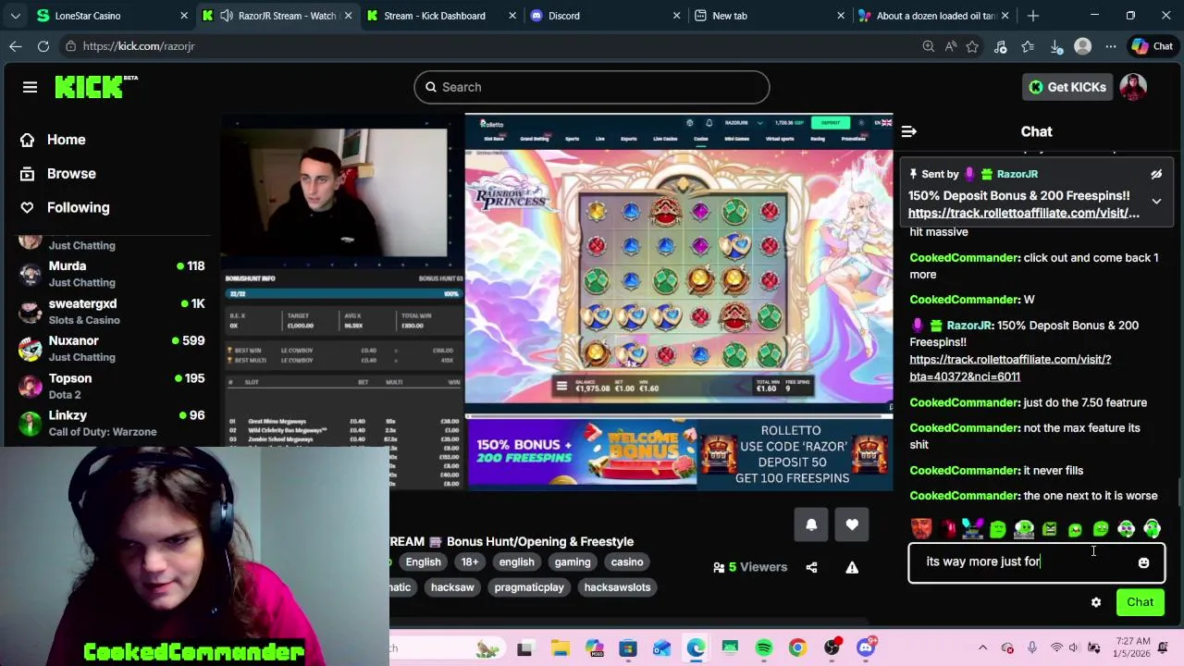The width and height of the screenshot is (1184, 666).
Task: Share the stream via share icon
Action: (x=811, y=567)
